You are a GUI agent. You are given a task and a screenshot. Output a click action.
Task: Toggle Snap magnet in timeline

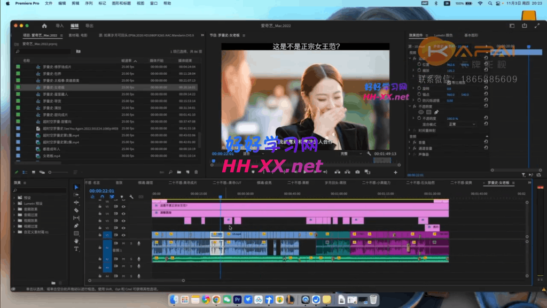coord(102,197)
